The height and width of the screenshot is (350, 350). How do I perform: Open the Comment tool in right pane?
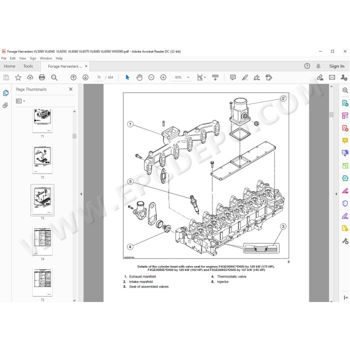pos(345,140)
